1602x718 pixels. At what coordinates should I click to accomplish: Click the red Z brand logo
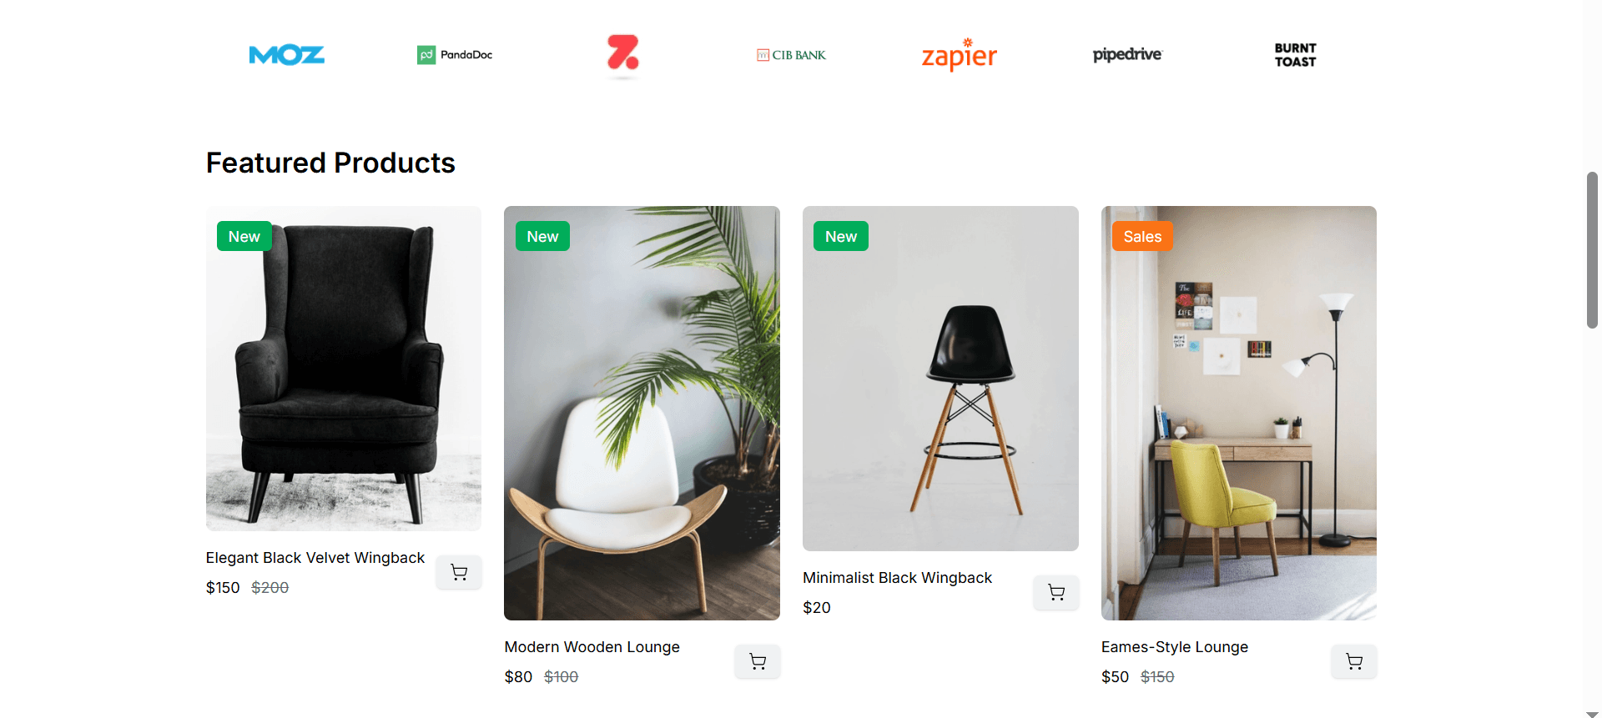pyautogui.click(x=623, y=54)
